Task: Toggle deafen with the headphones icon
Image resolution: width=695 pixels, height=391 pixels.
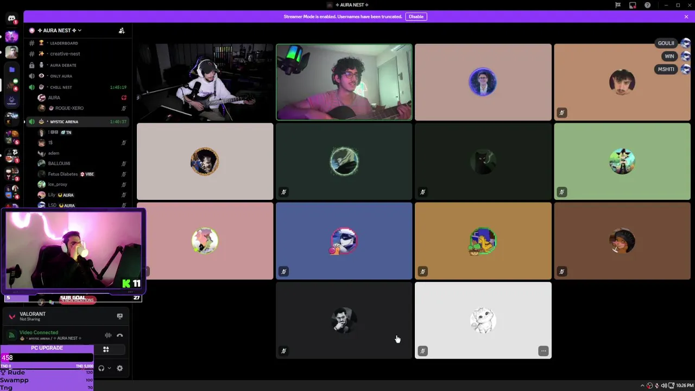Action: coord(101,368)
